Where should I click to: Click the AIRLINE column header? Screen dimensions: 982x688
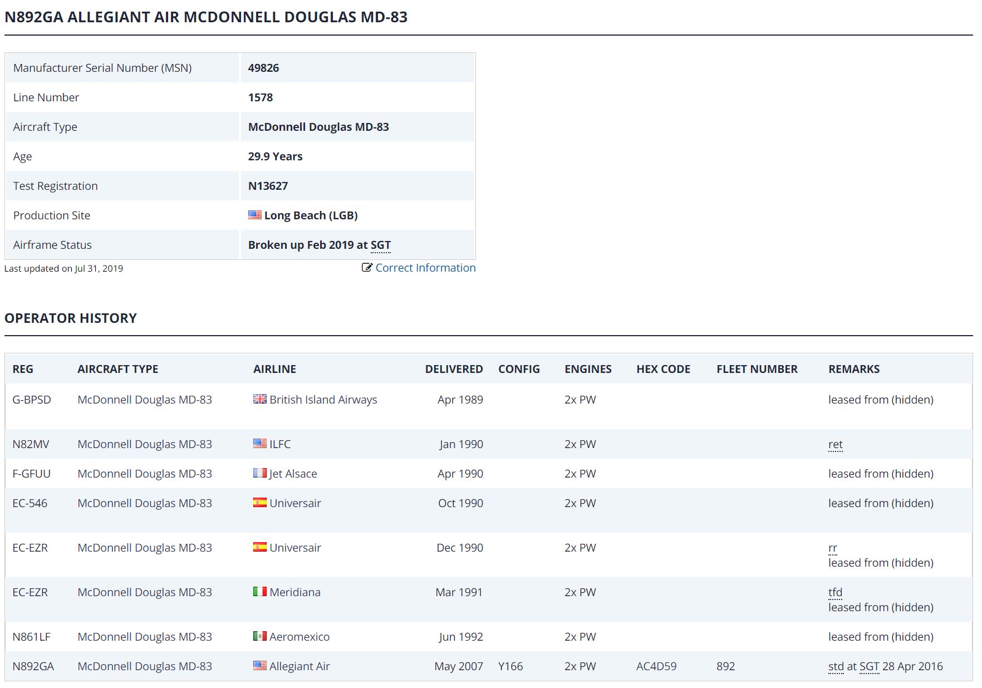click(274, 369)
